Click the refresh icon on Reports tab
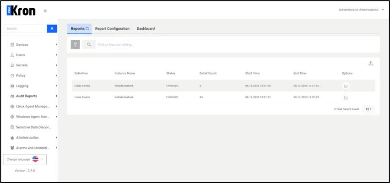The height and width of the screenshot is (183, 390). pyautogui.click(x=87, y=28)
